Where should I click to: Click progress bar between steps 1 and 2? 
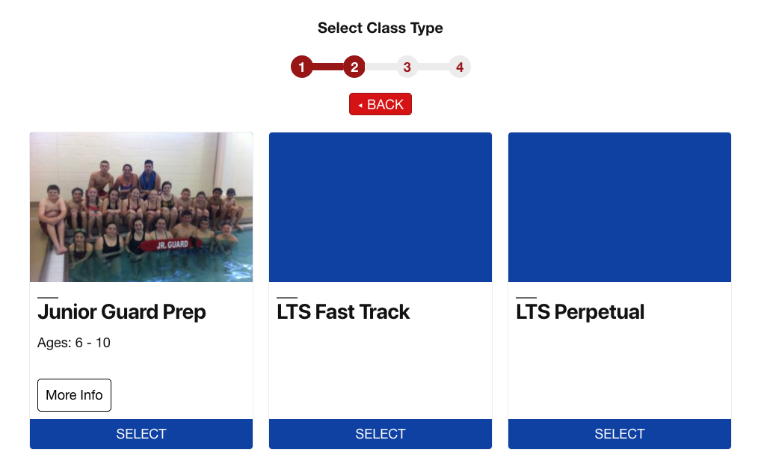(328, 67)
